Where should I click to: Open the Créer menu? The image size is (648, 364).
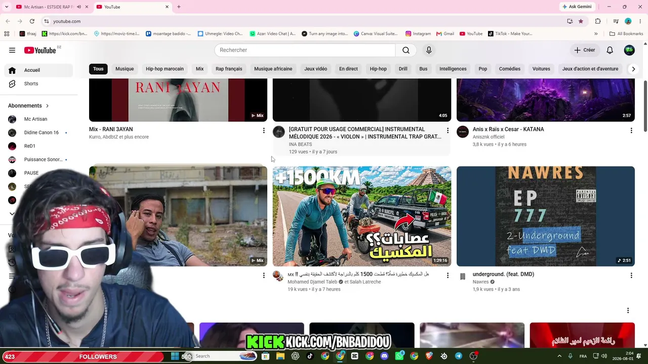click(584, 50)
